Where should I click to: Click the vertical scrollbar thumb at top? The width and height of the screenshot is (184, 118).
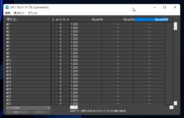[175, 26]
